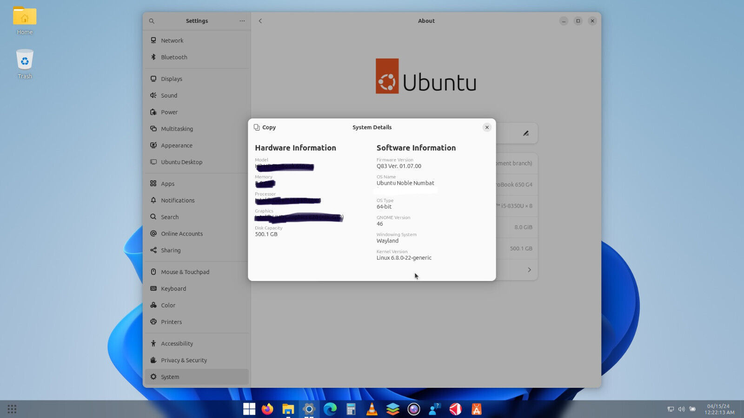Open Ubuntu Desktop settings
Screen dimensions: 744x418
click(197, 163)
